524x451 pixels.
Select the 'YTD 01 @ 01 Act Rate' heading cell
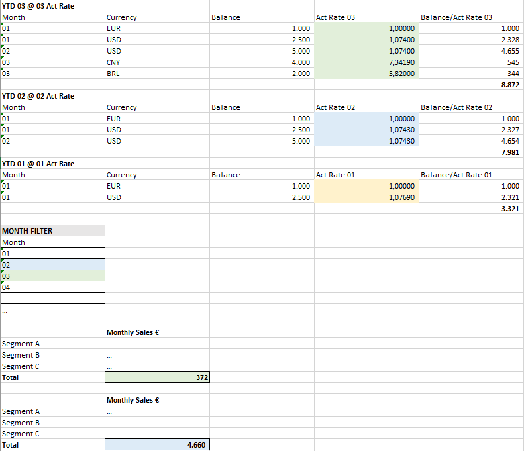53,164
